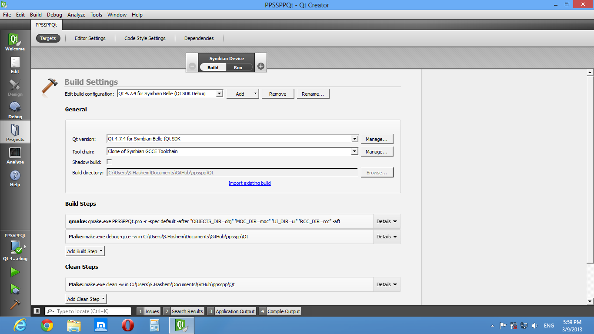Open the Issues output pane
Screen dimensions: 594x334
pyautogui.click(x=148, y=311)
